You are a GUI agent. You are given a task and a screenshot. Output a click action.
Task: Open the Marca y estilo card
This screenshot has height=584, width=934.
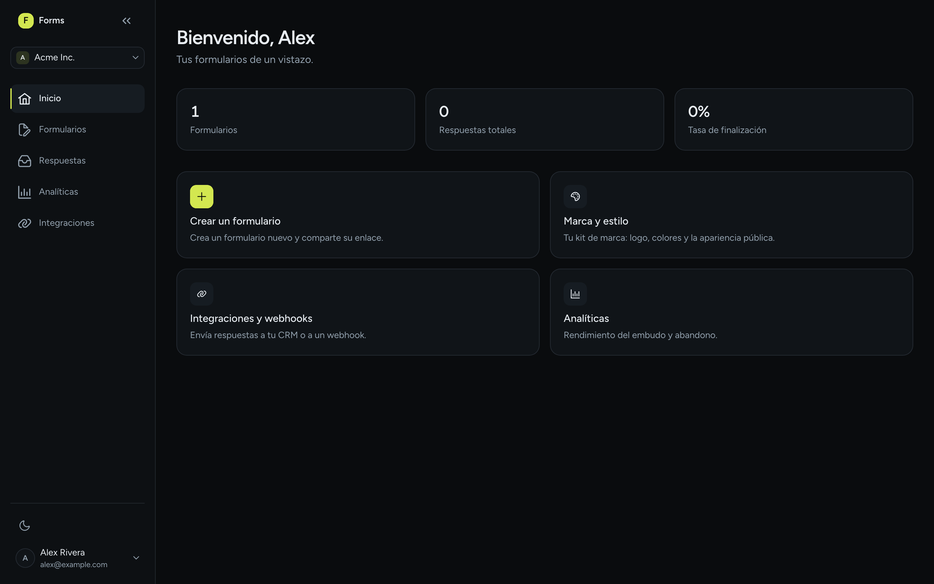731,215
